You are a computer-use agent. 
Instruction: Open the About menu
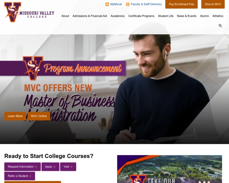coord(65,16)
